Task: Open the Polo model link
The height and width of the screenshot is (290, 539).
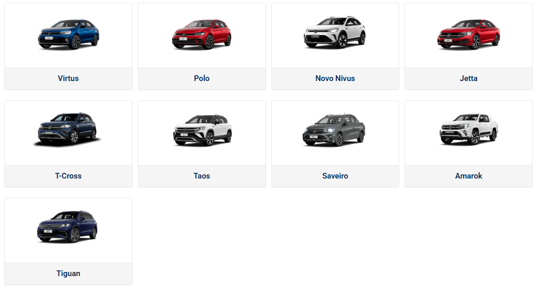Action: pyautogui.click(x=202, y=78)
